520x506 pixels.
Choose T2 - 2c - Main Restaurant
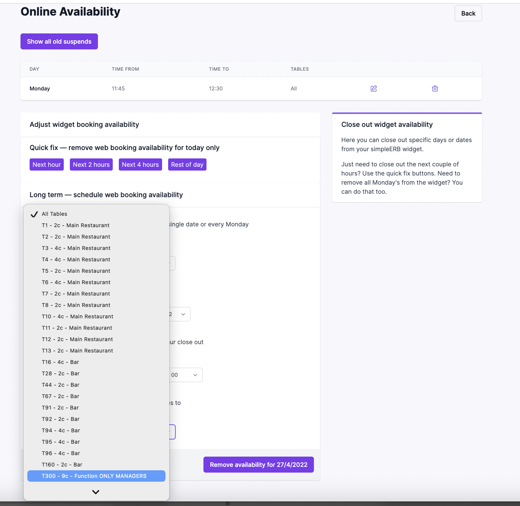click(x=96, y=237)
